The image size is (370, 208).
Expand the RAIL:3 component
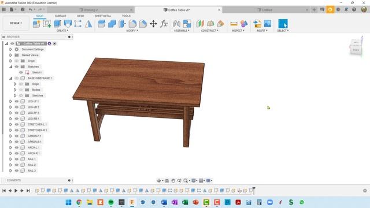coord(10,170)
